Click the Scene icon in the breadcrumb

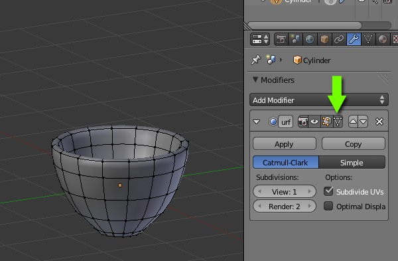(271, 60)
